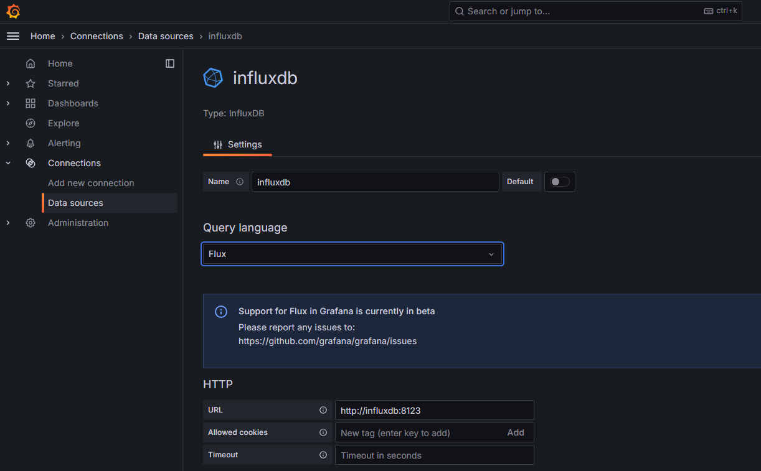The image size is (761, 471).
Task: Click the Name field info icon
Action: point(240,182)
